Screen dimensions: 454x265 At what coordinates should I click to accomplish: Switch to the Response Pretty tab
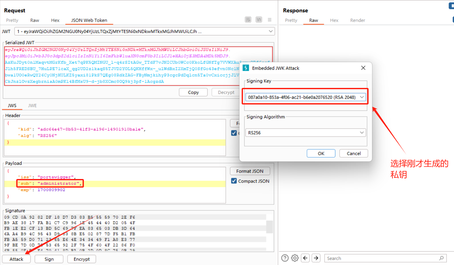pos(291,20)
